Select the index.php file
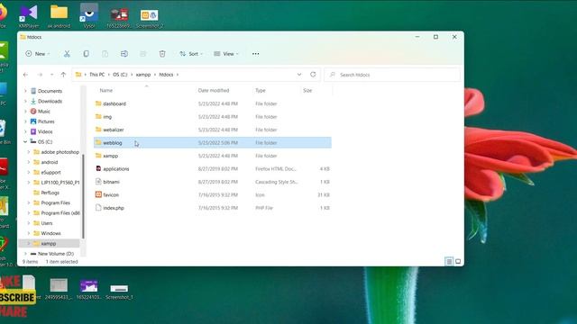The width and height of the screenshot is (577, 324). (213, 208)
